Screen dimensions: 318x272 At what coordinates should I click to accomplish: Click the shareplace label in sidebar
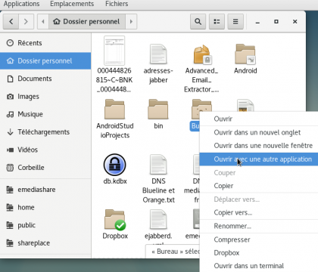(x=33, y=243)
